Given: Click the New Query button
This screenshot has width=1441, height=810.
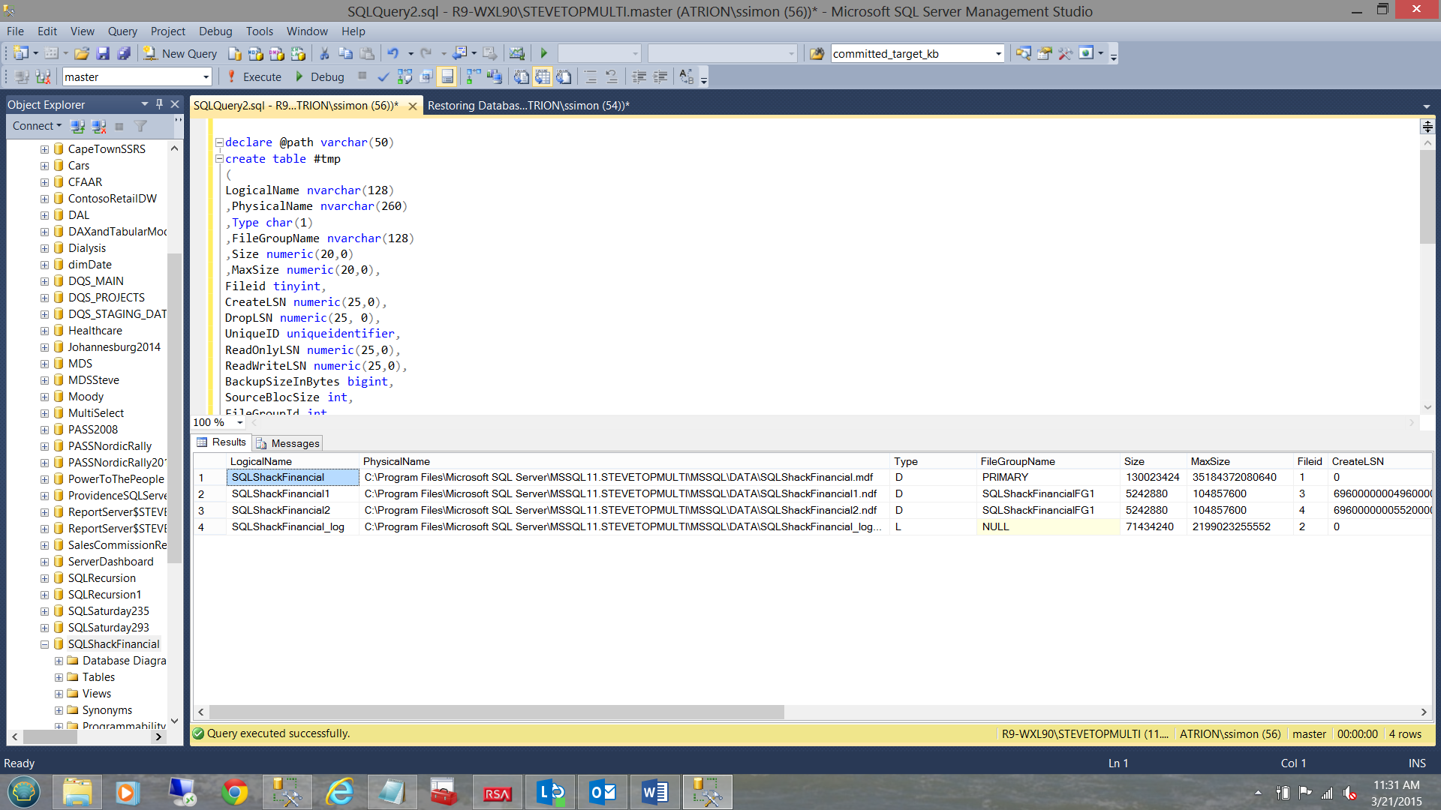Looking at the screenshot, I should pos(180,53).
